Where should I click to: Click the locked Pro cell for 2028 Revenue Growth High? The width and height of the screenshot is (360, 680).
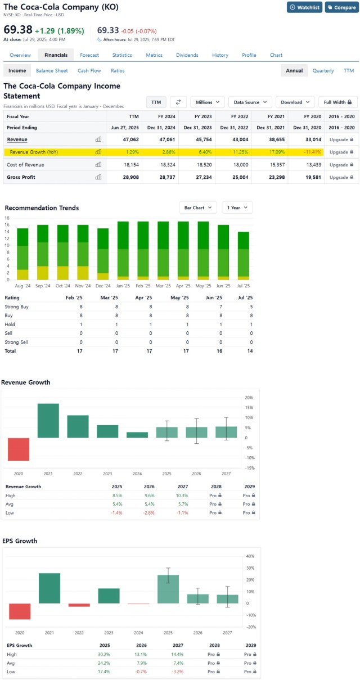215,496
